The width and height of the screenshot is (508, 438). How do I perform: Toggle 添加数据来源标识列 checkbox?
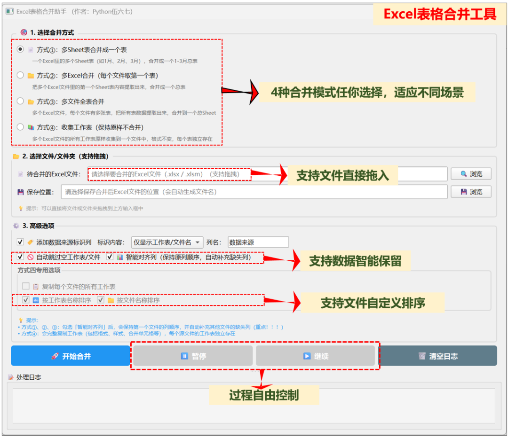[x=20, y=242]
